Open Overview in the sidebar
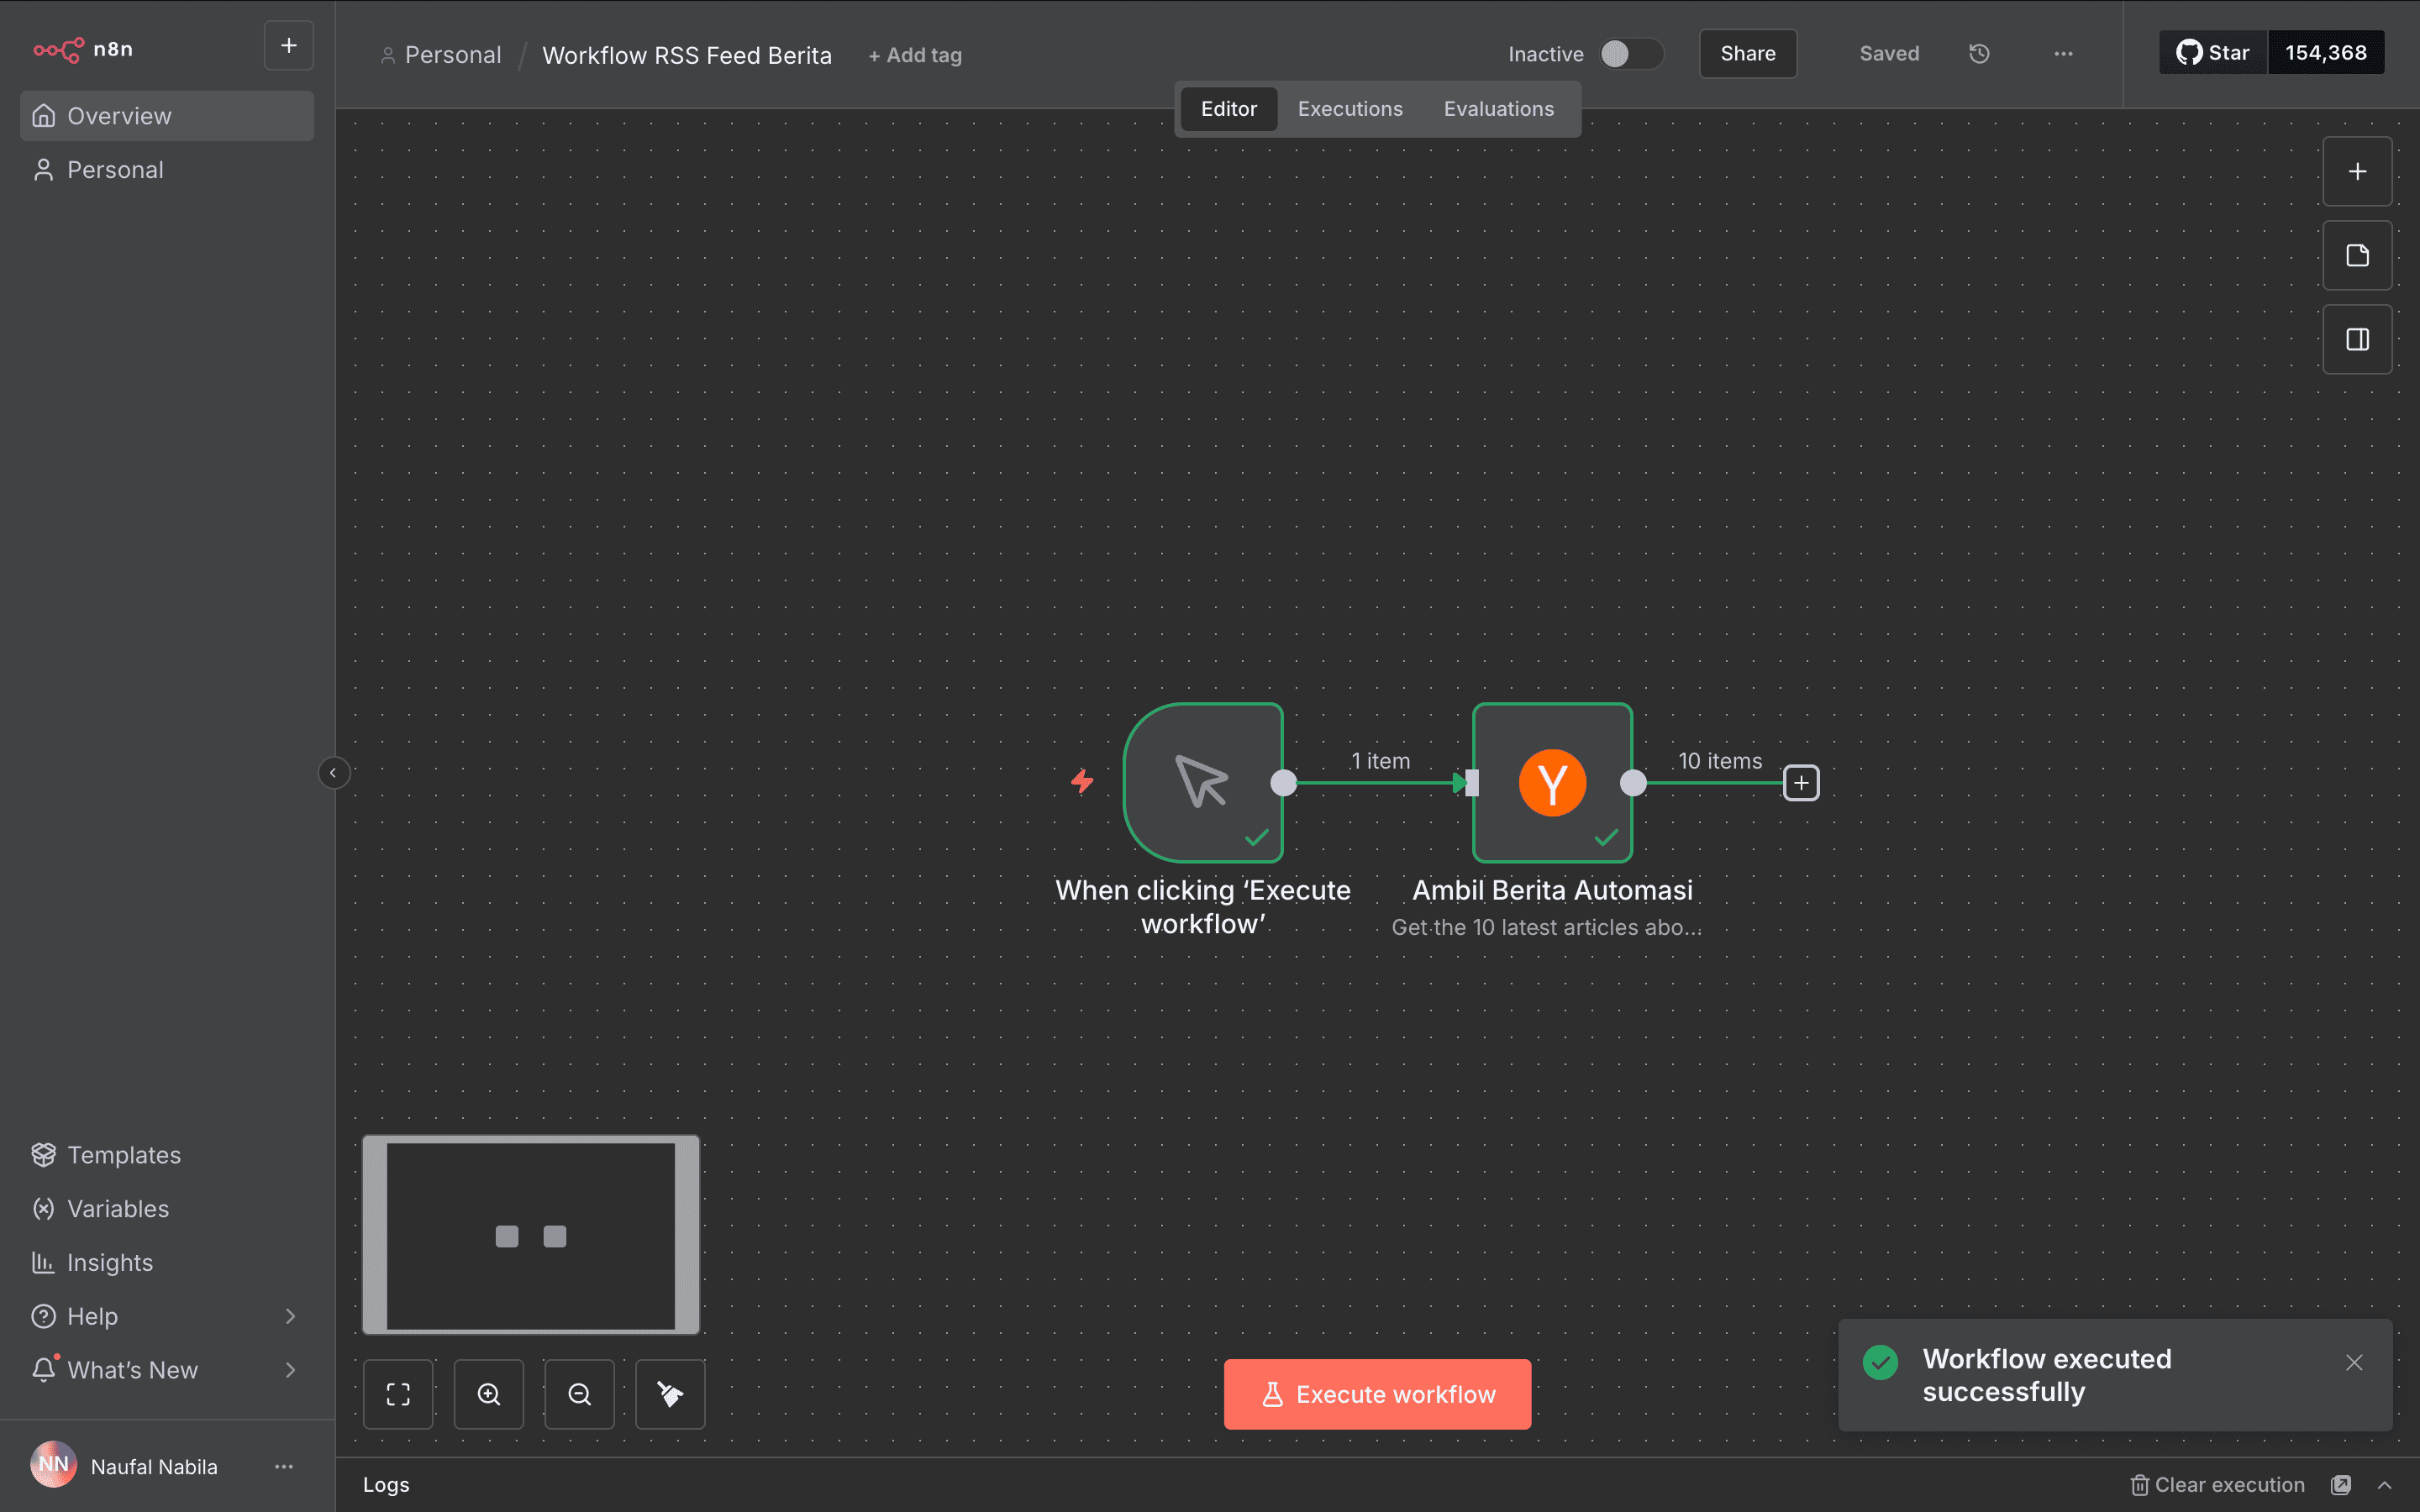The height and width of the screenshot is (1512, 2420). [167, 116]
